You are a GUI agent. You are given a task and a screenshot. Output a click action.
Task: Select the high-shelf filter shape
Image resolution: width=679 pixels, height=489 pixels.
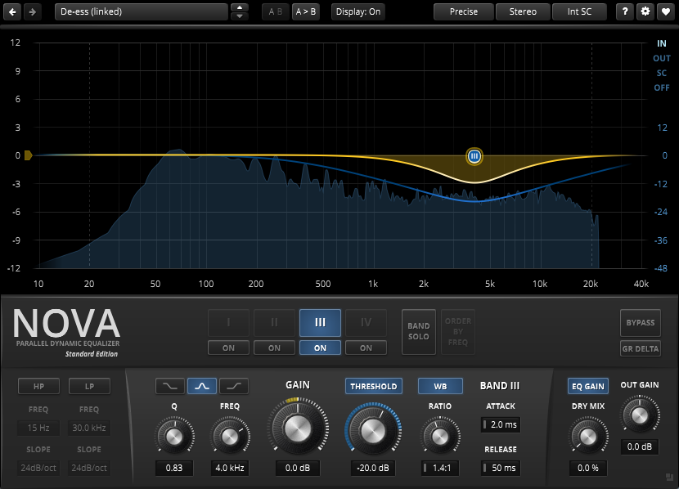pos(234,386)
